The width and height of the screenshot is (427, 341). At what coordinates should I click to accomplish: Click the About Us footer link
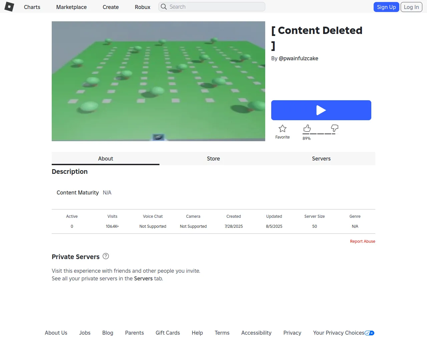56,333
